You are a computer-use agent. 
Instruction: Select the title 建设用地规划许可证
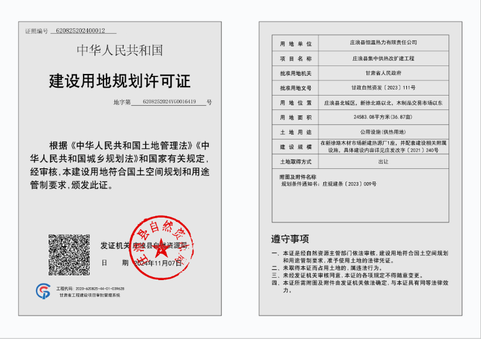120,81
